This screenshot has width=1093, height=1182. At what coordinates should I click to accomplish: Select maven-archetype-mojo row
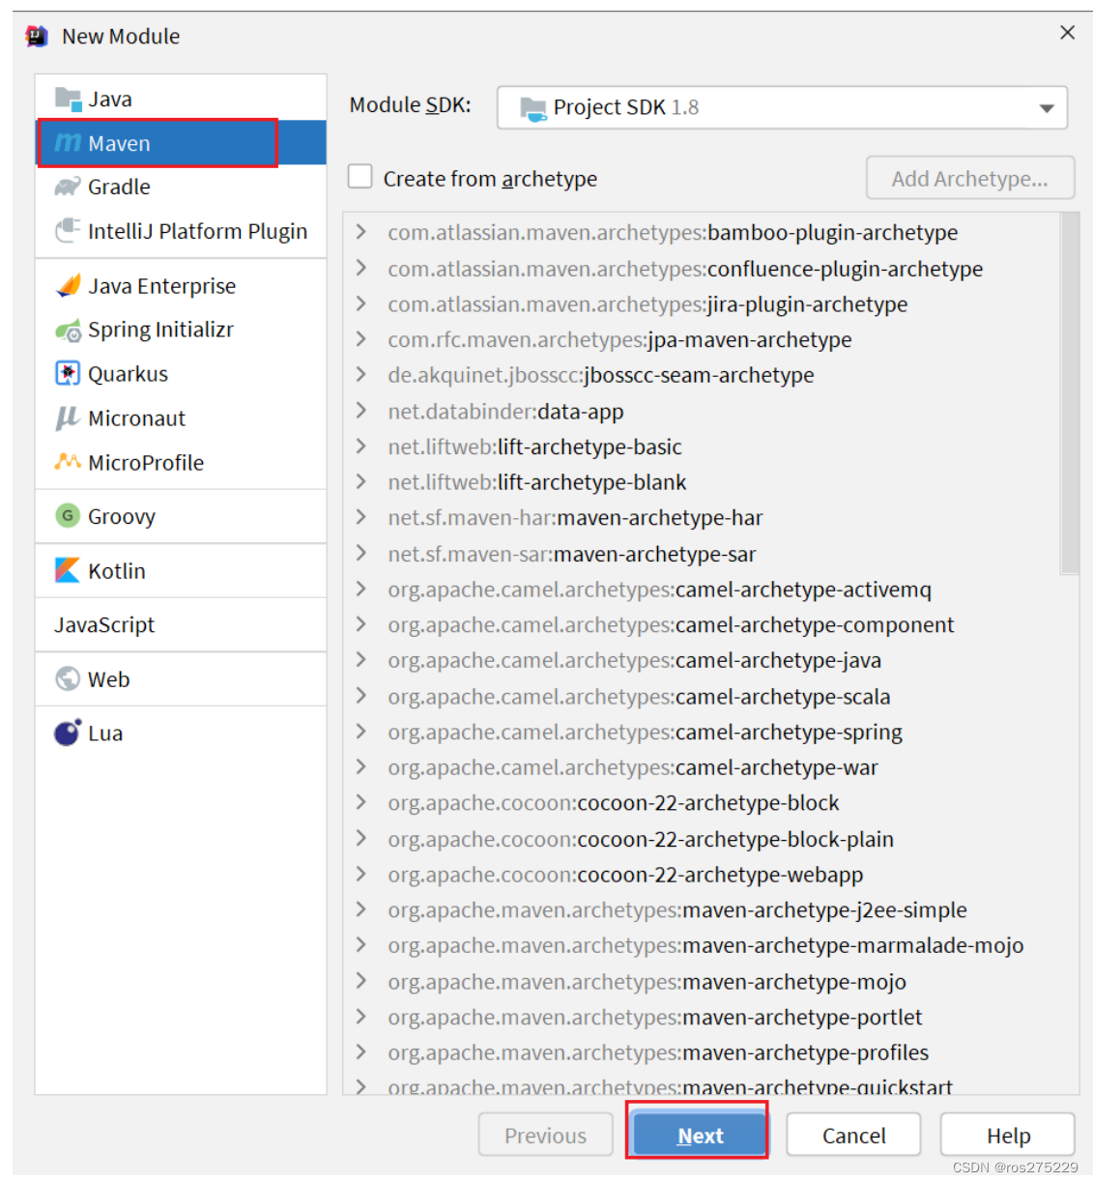(x=702, y=982)
